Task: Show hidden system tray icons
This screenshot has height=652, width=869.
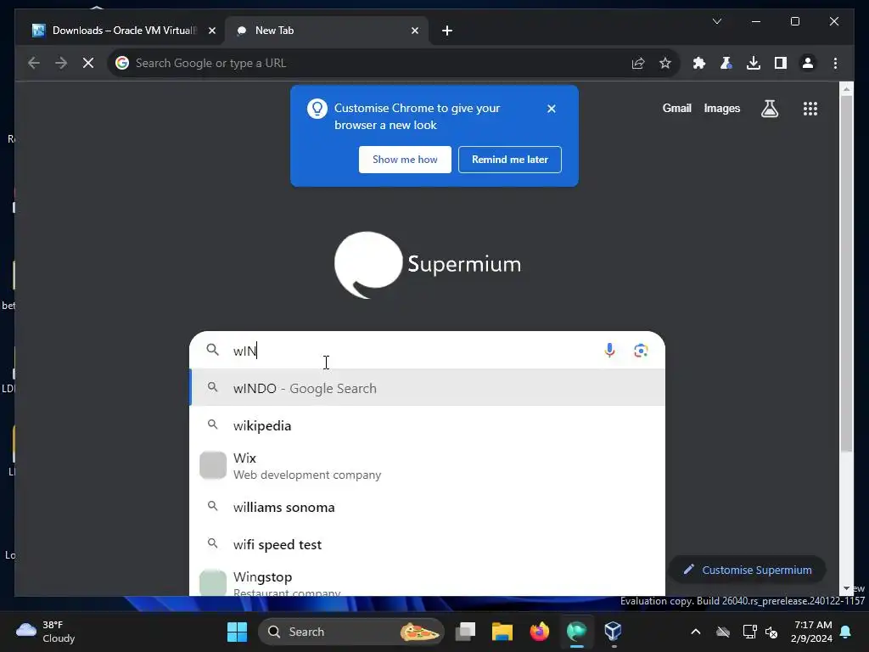Action: [x=696, y=632]
